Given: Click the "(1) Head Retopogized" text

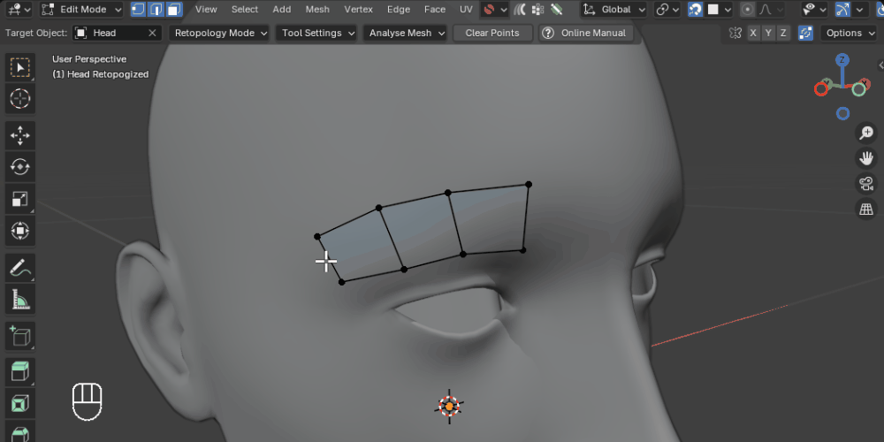Looking at the screenshot, I should 101,74.
